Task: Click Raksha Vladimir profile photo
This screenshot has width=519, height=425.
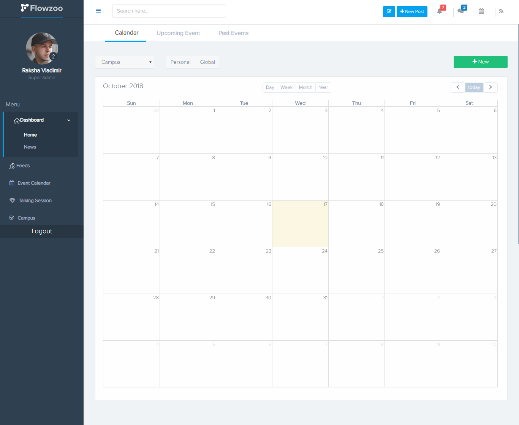Action: (42, 48)
